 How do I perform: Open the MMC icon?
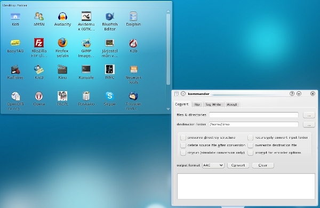coord(110,69)
